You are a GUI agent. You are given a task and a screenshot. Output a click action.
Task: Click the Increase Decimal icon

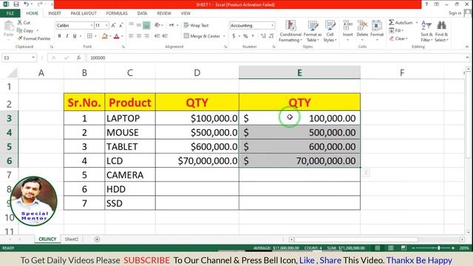pos(263,36)
